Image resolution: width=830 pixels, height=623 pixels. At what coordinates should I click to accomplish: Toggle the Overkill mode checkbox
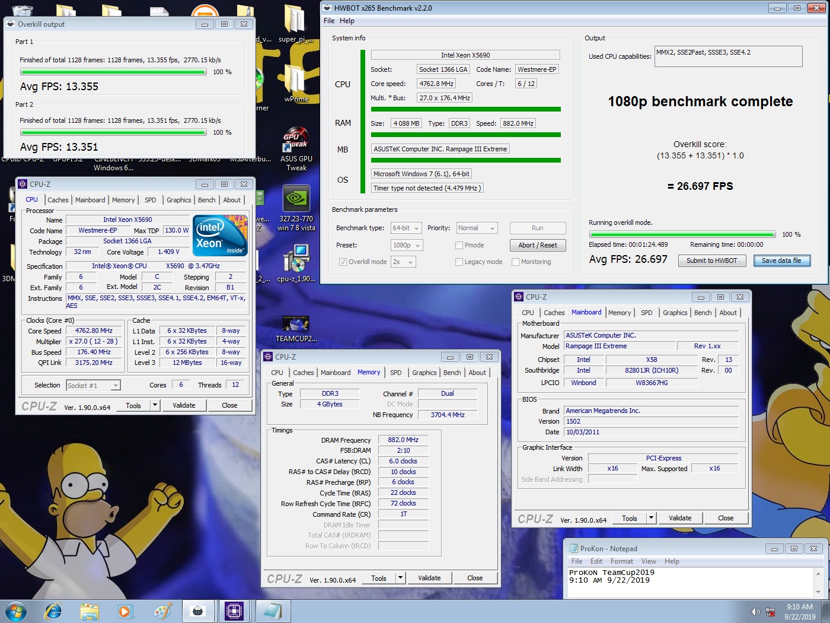point(343,262)
